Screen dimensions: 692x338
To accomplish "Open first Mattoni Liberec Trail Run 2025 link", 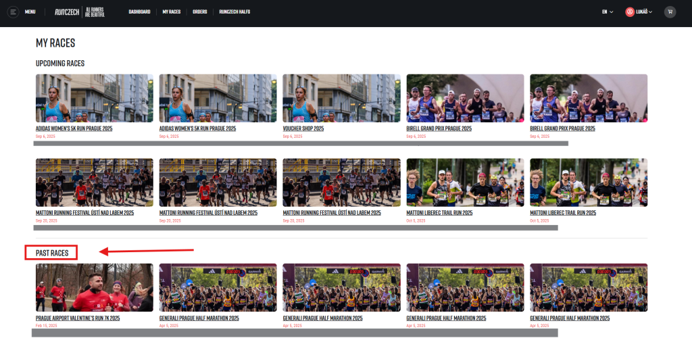I will point(439,213).
